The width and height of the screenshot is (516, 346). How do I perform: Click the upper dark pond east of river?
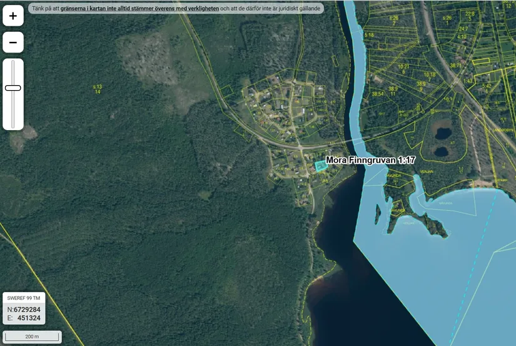(x=443, y=133)
